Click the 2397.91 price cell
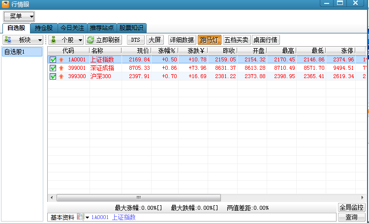Image resolution: width=369 pixels, height=223 pixels. 136,76
